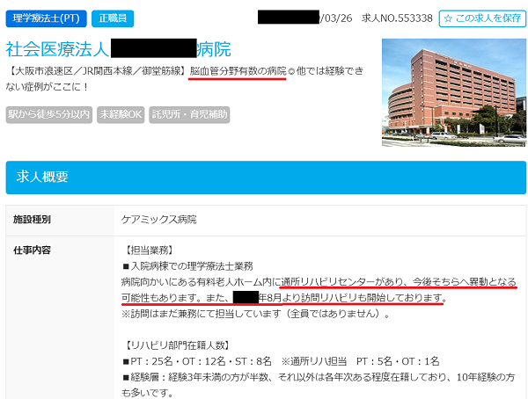The width and height of the screenshot is (528, 399).
Task: Save this job with この求人を保存 button
Action: 482,18
